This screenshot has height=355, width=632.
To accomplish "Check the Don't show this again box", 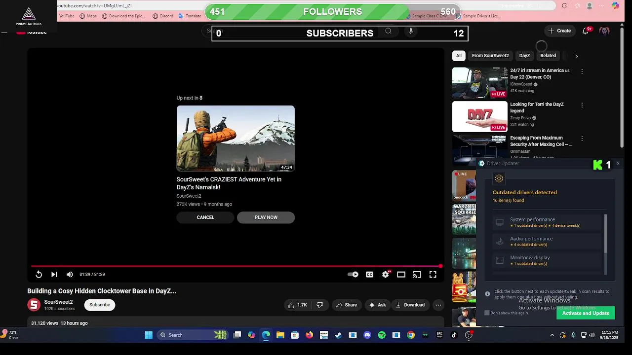I will tap(487, 313).
